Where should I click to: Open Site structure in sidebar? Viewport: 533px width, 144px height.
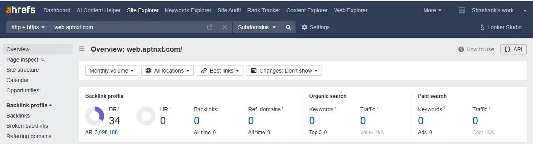[x=22, y=70]
